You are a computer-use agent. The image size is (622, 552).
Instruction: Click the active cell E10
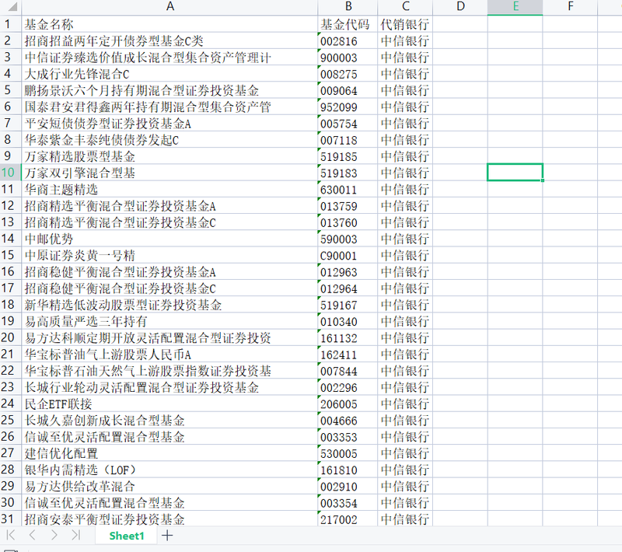[515, 173]
